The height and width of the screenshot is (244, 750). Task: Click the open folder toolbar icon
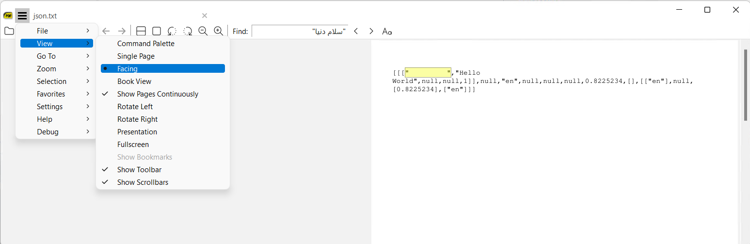9,31
